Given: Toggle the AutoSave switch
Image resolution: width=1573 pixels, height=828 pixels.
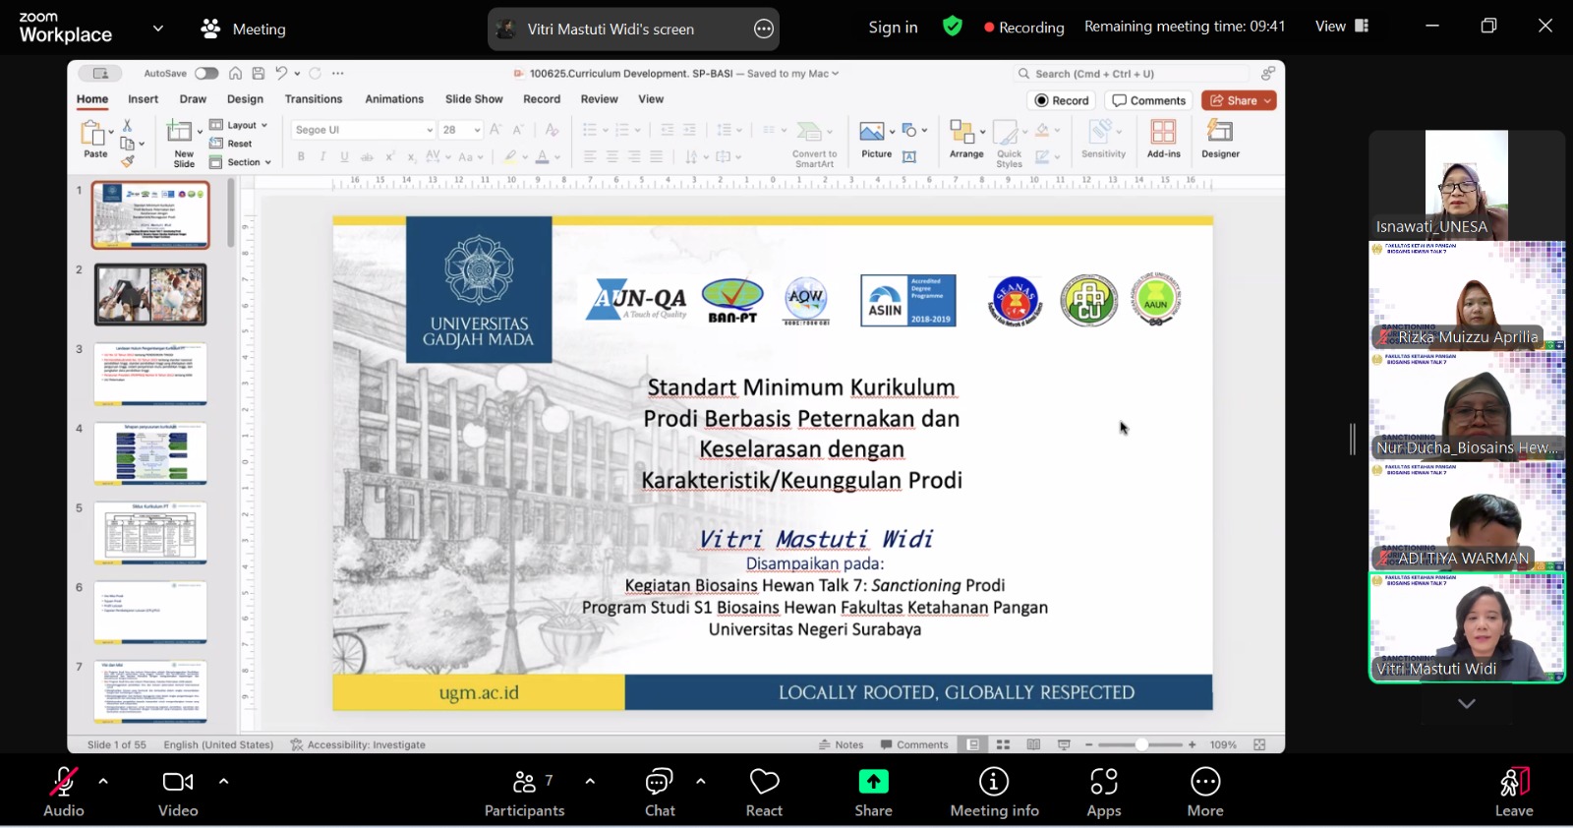Looking at the screenshot, I should point(206,74).
